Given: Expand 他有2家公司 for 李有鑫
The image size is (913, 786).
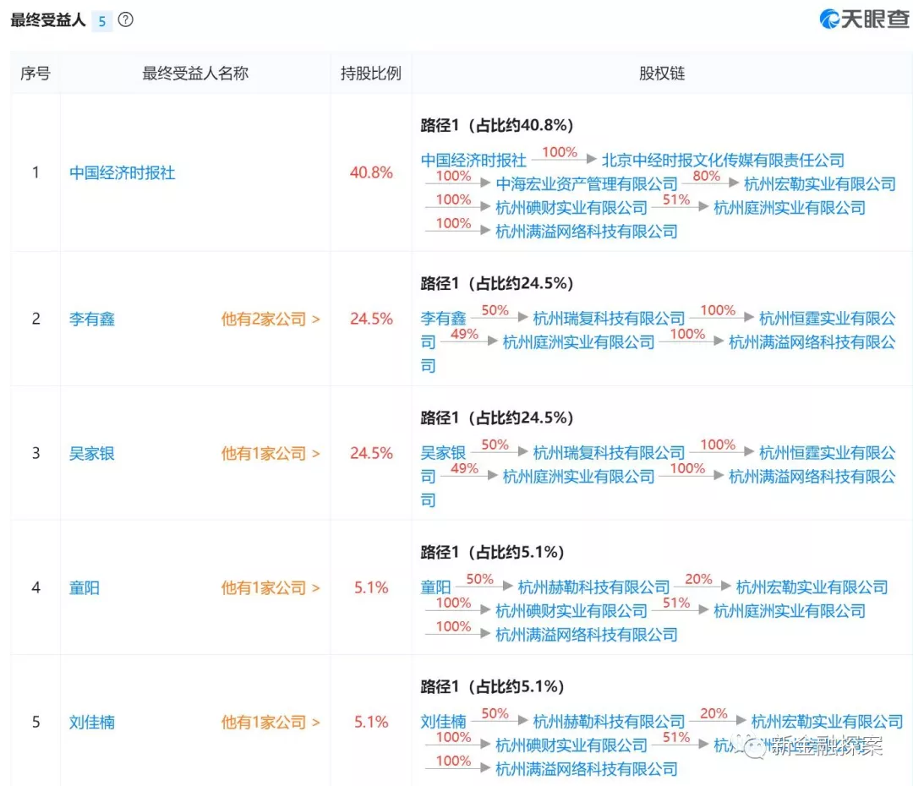Looking at the screenshot, I should (271, 319).
